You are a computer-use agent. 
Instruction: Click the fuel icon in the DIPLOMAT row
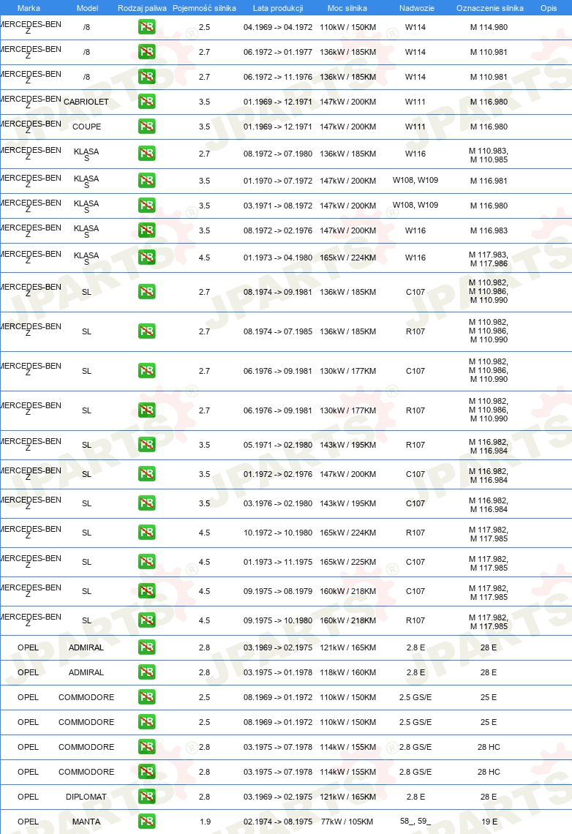coord(147,797)
